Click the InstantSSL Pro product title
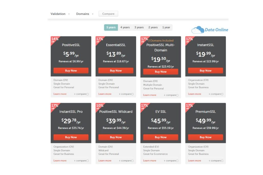 click(71, 111)
